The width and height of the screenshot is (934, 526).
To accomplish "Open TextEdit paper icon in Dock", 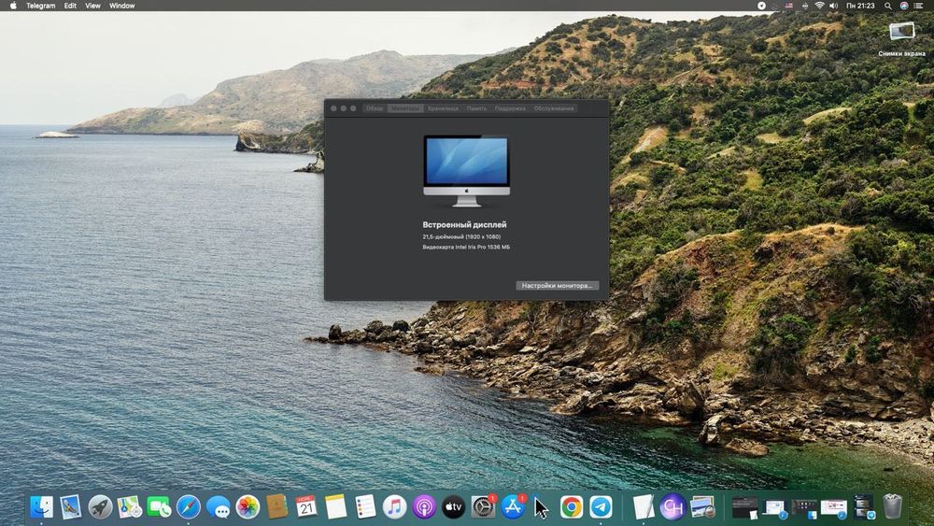I will pos(644,507).
